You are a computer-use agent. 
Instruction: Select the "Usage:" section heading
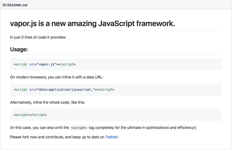(19, 49)
